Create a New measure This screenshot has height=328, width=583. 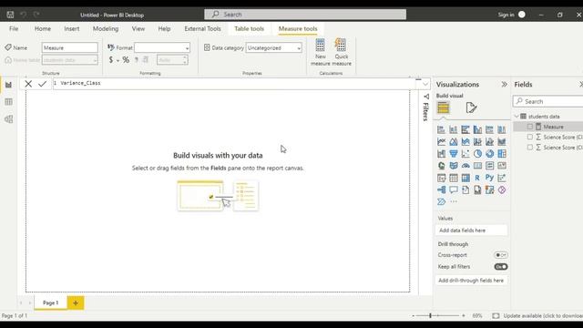coord(320,52)
